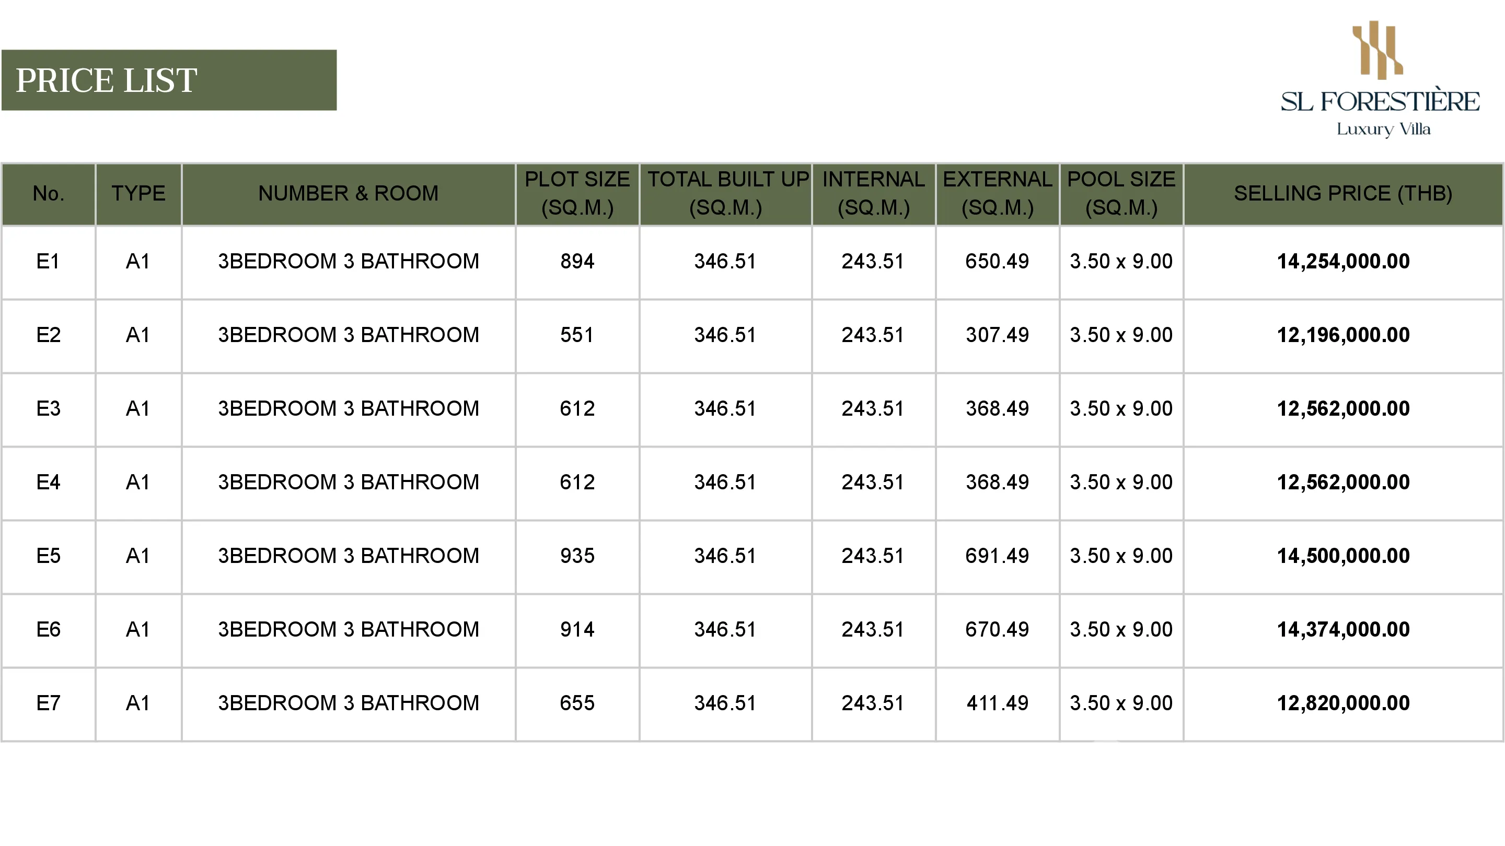The width and height of the screenshot is (1505, 846).
Task: Click E7 selling price 12,820,000.00
Action: coord(1342,703)
